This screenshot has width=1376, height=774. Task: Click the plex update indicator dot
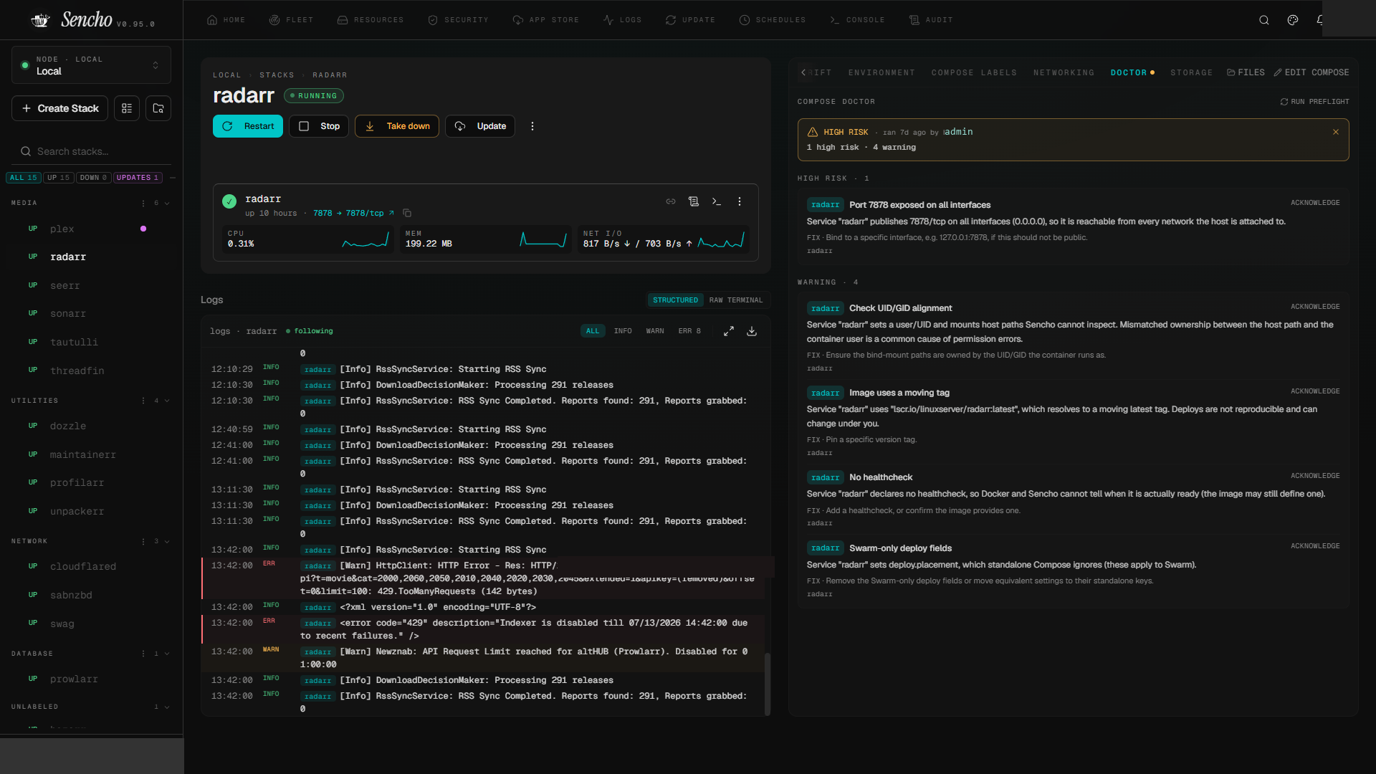(x=143, y=229)
